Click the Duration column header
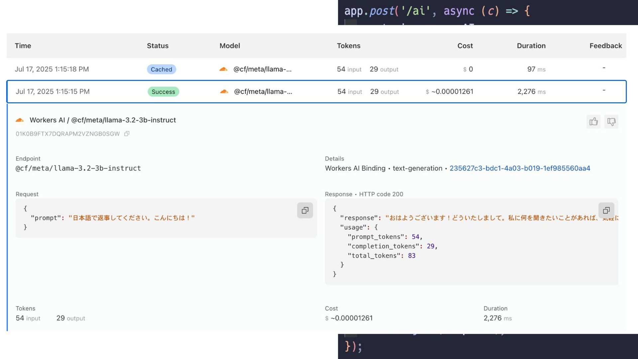 click(531, 46)
